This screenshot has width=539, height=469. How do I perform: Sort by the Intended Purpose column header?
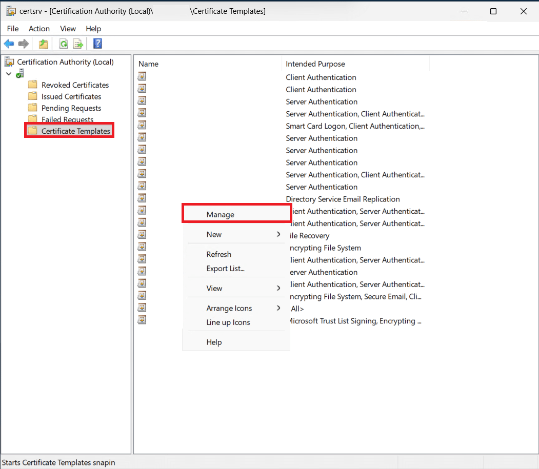[315, 64]
